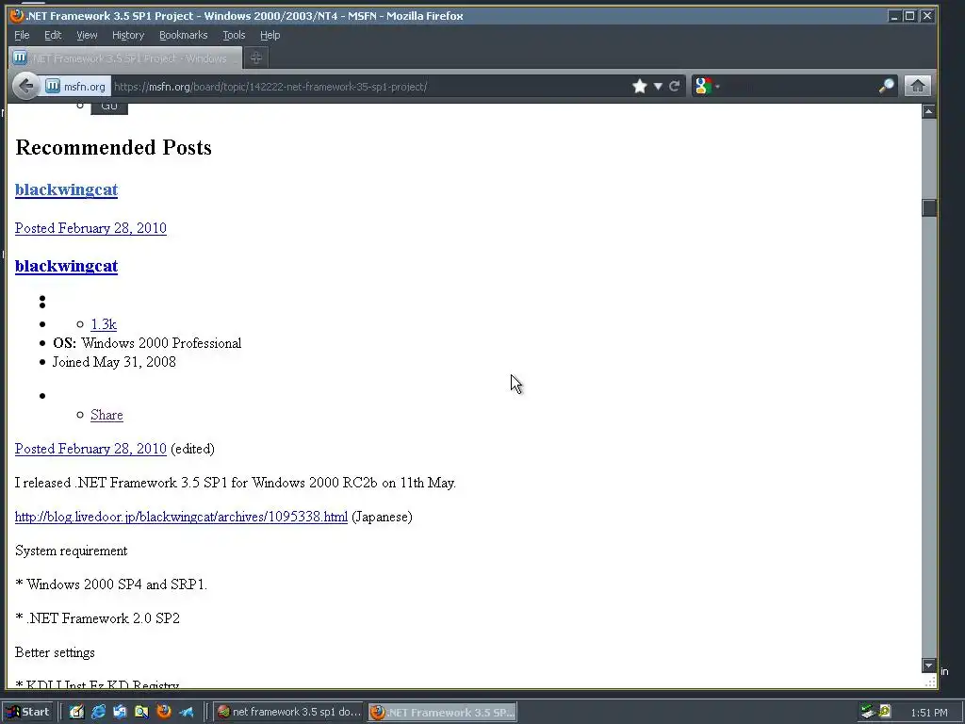Screen dimensions: 965x724
Task: Click the address bar URL field
Action: tap(369, 86)
